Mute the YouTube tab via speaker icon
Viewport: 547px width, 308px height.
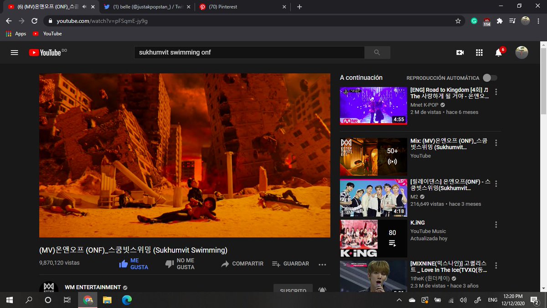(x=84, y=7)
